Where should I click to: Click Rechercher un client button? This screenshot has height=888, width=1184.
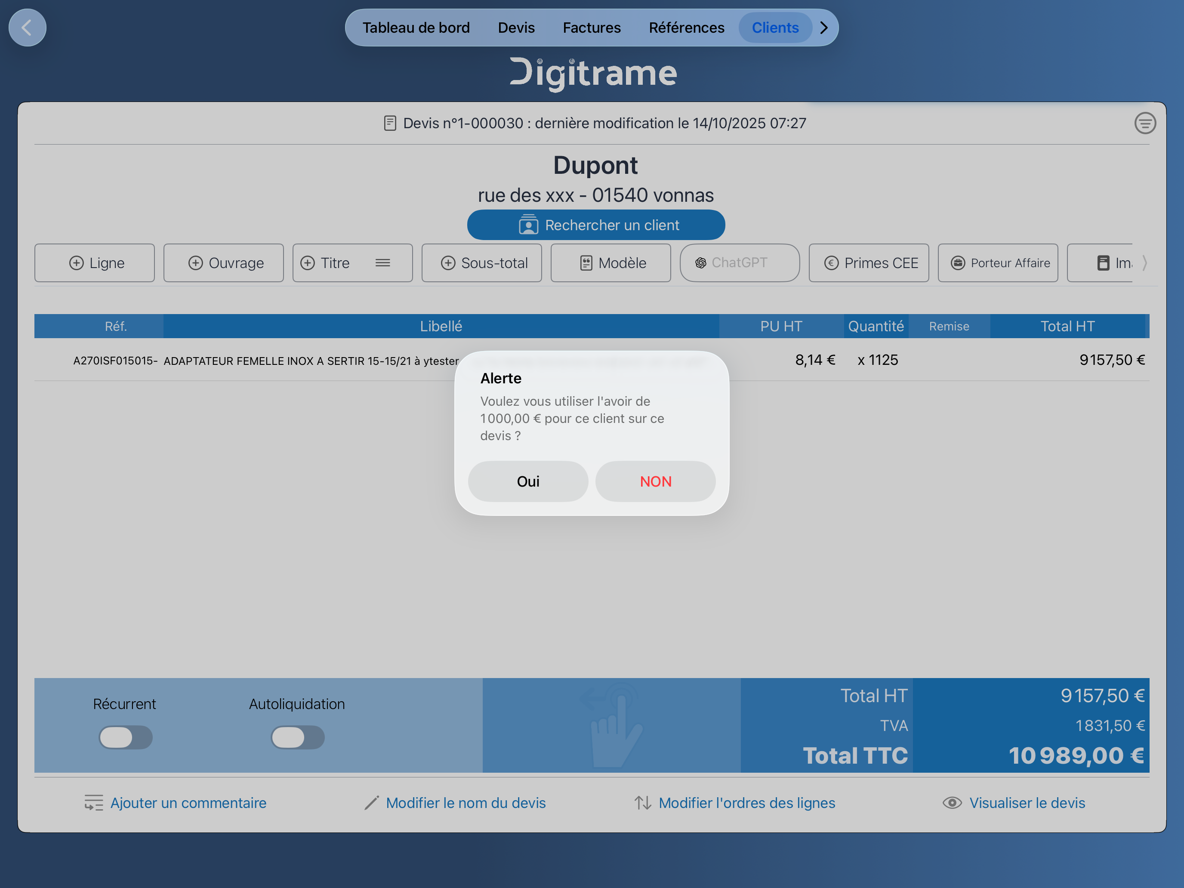[596, 225]
